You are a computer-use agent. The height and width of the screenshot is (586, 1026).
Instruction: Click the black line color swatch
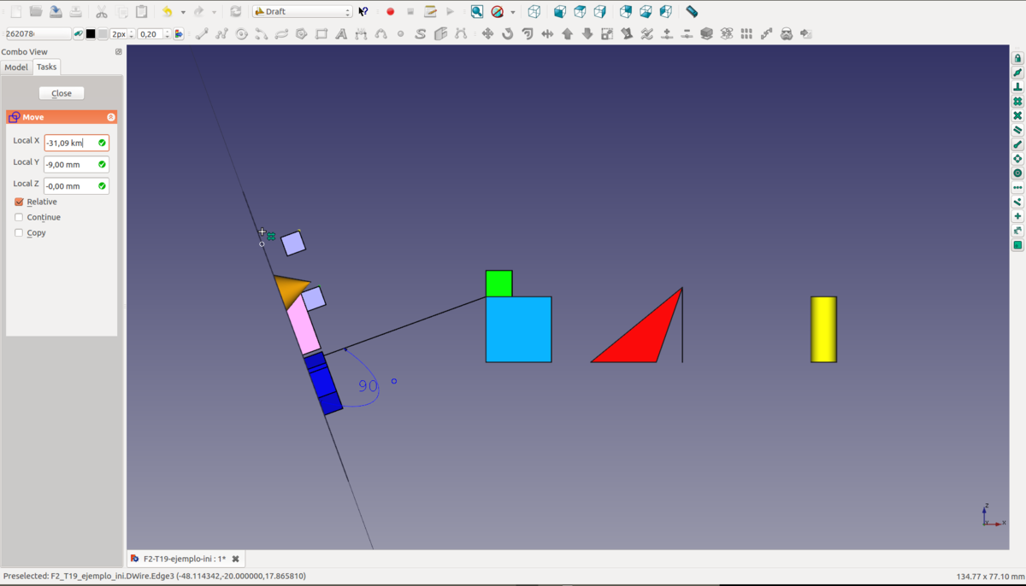(91, 34)
